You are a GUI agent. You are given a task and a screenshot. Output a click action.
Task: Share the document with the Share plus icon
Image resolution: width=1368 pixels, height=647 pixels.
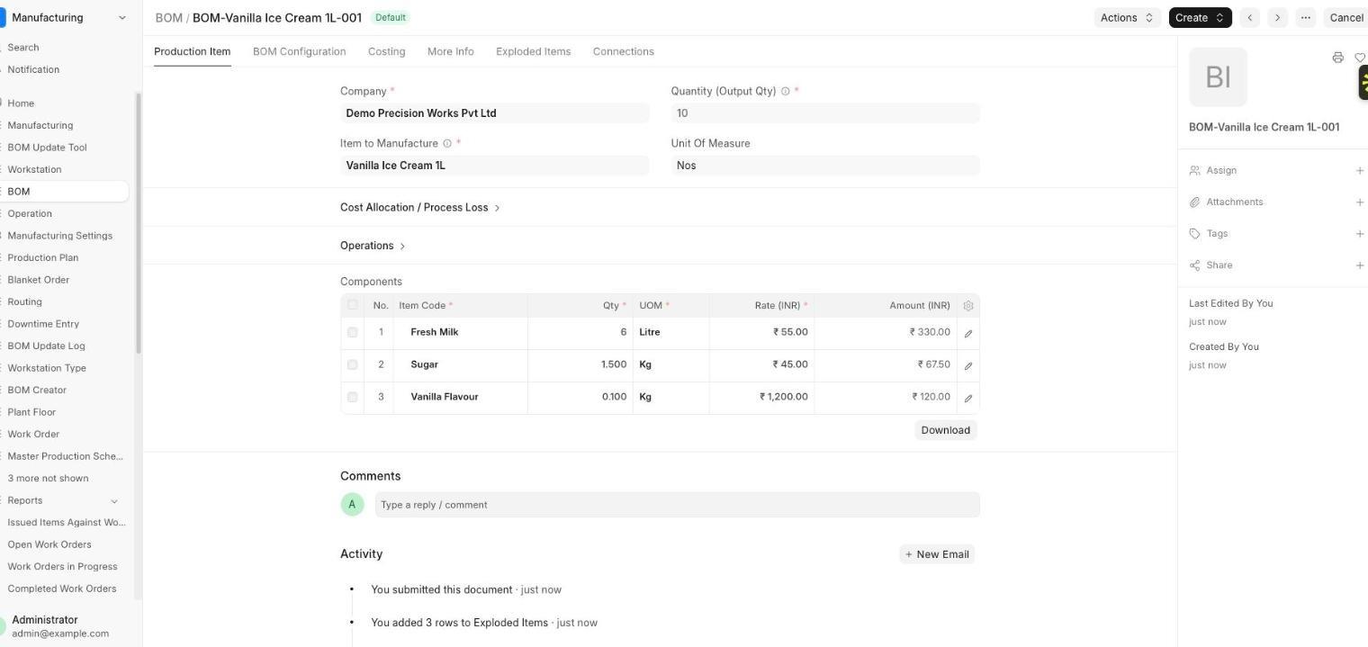point(1359,265)
